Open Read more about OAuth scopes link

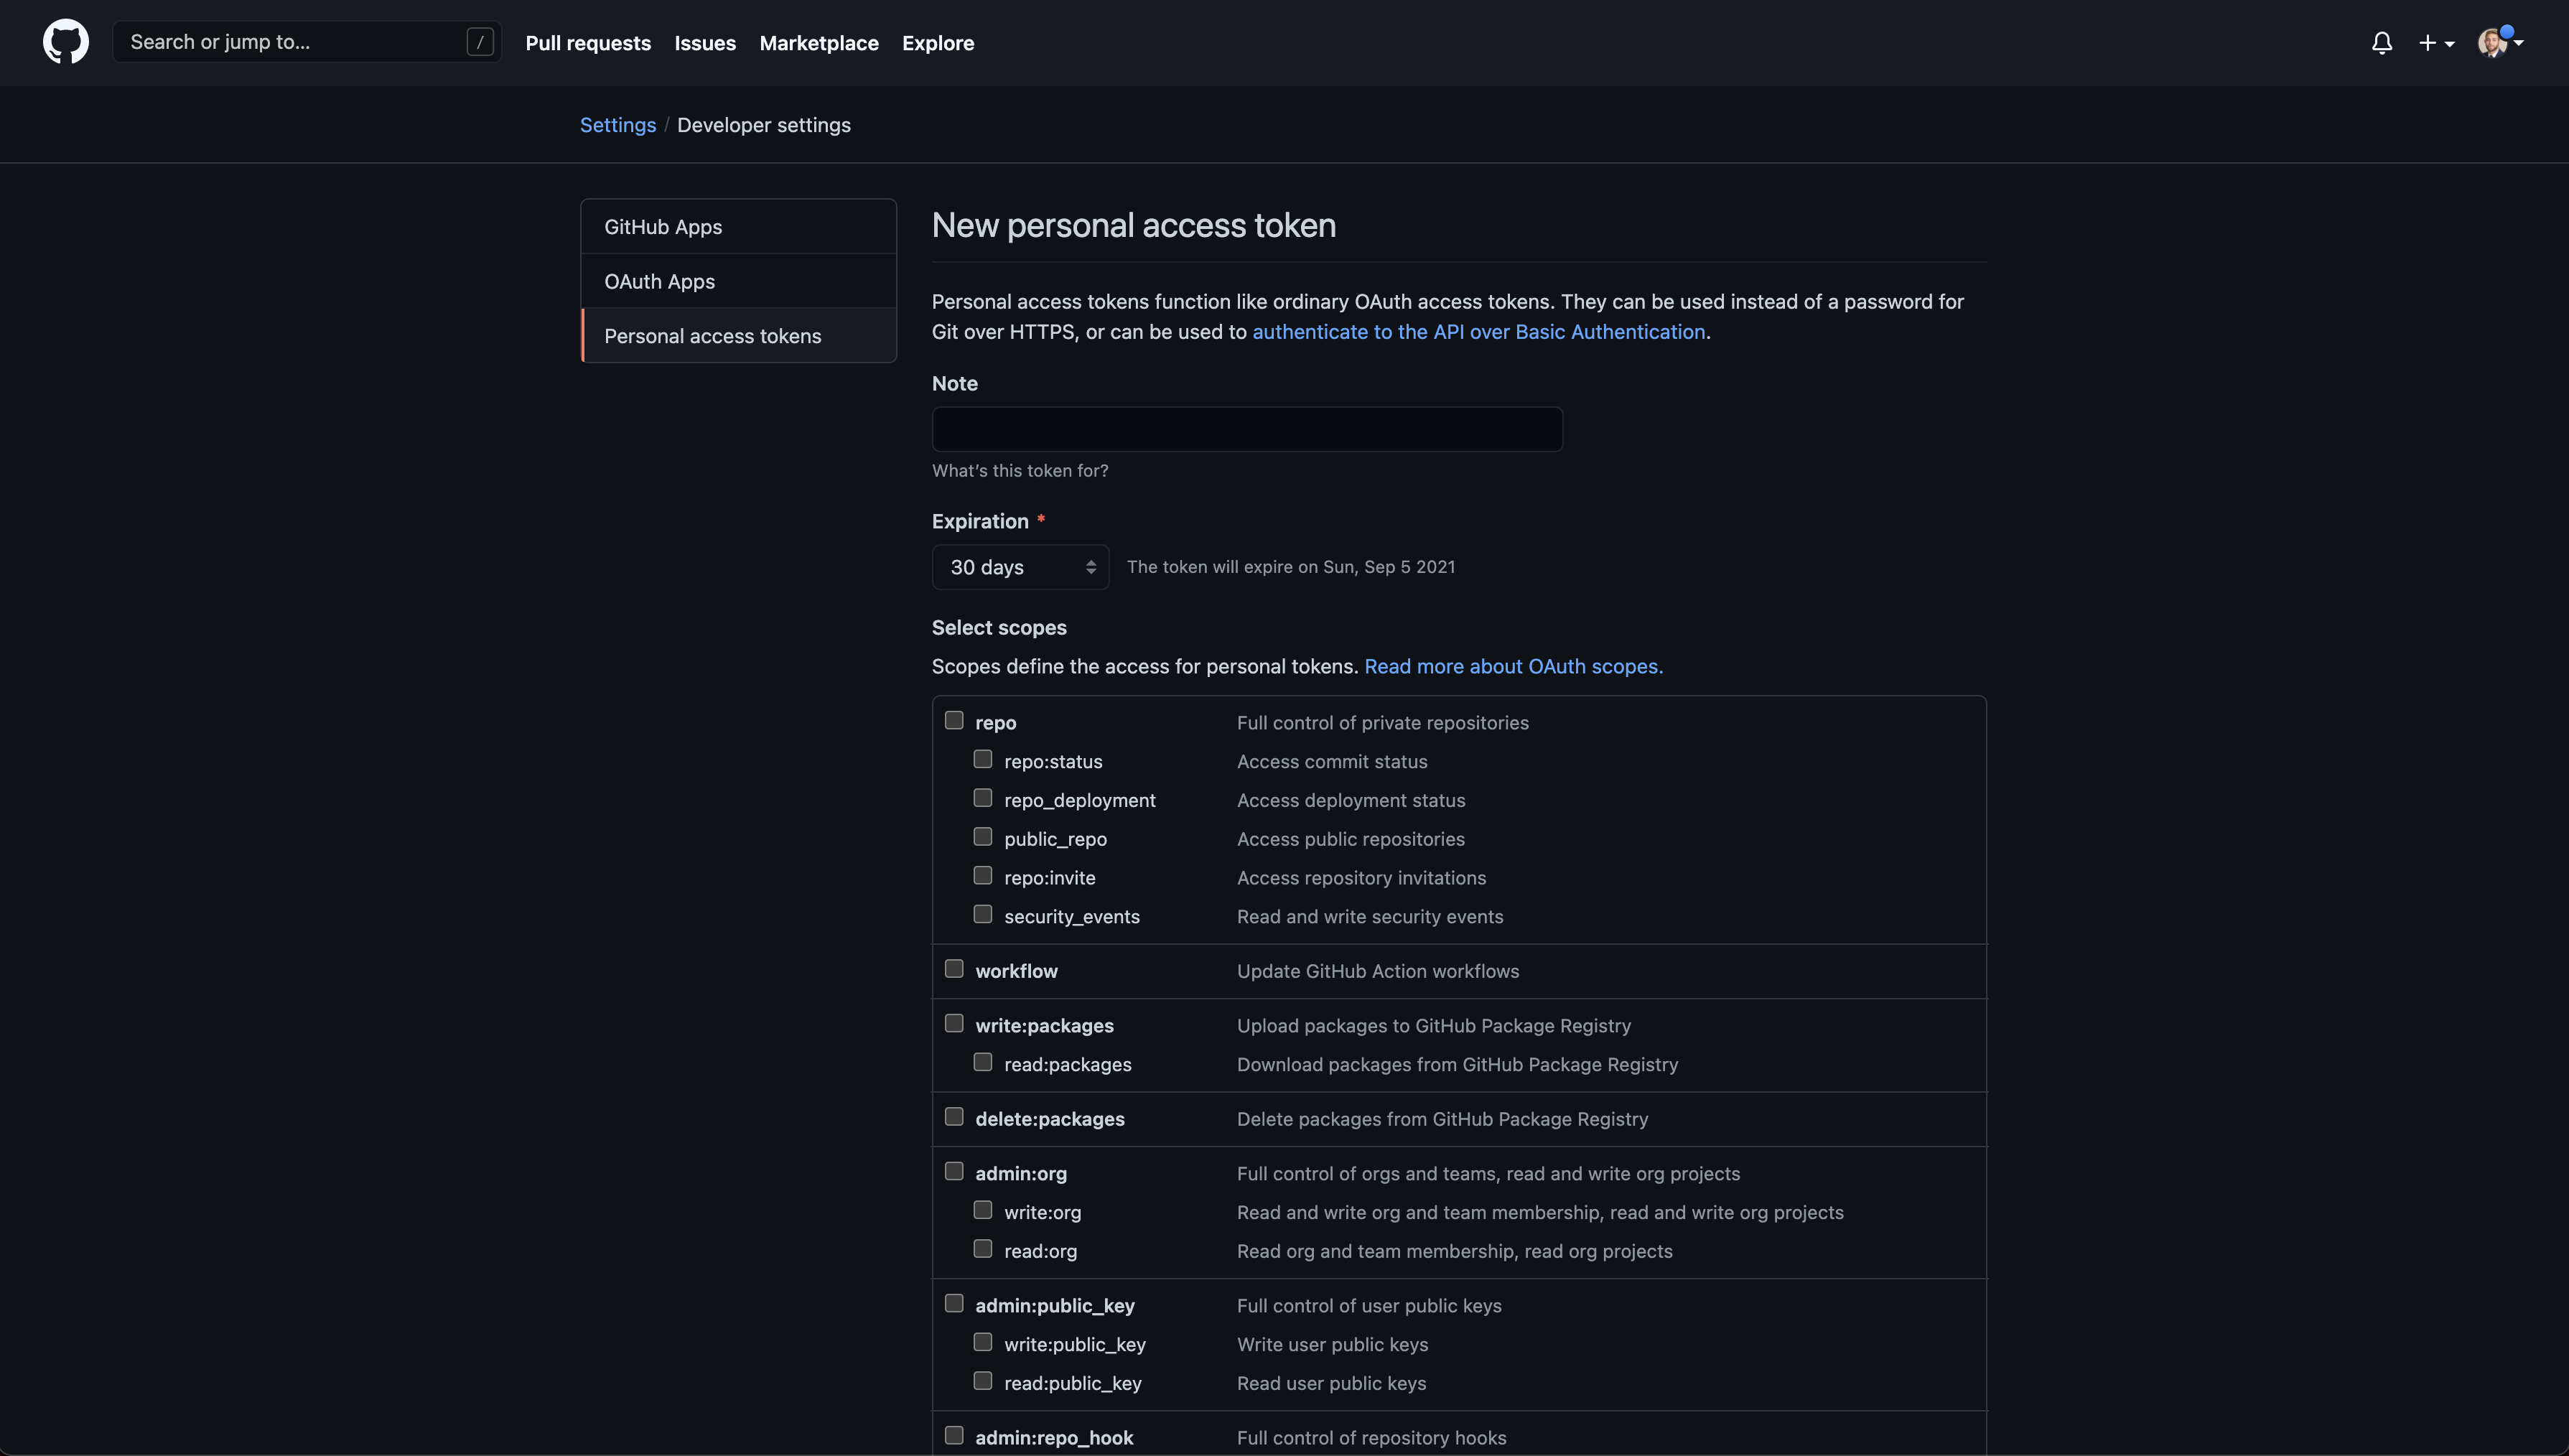coord(1514,666)
